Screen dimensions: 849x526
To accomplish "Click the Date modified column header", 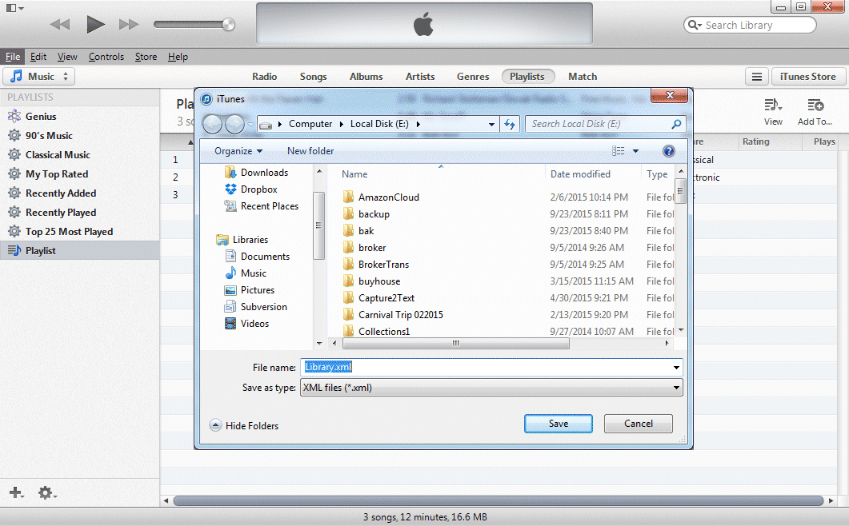I will point(580,173).
